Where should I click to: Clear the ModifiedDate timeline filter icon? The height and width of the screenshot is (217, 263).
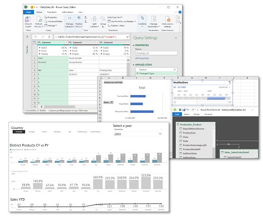coord(230,82)
